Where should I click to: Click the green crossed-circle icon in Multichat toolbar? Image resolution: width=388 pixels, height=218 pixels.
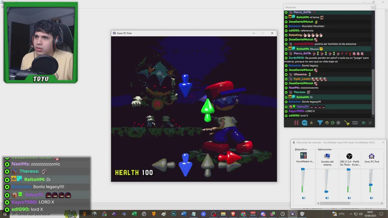(333, 123)
